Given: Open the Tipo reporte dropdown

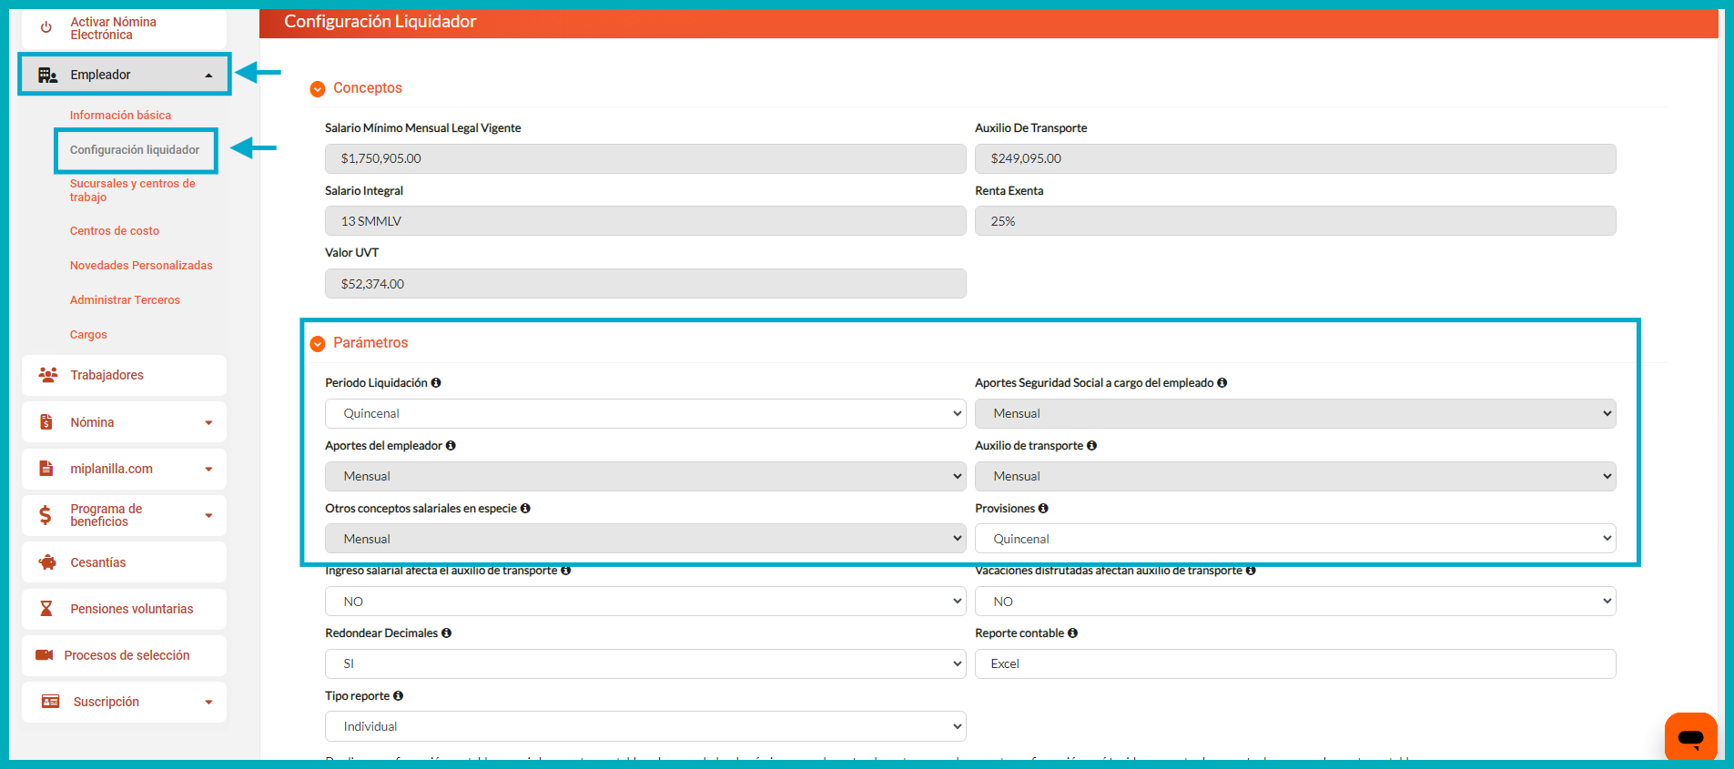Looking at the screenshot, I should click(x=644, y=727).
